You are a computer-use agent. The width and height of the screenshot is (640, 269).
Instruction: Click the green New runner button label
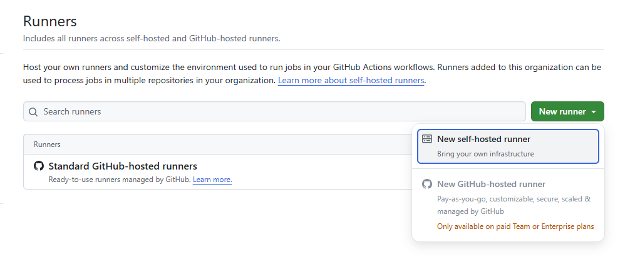click(x=562, y=112)
